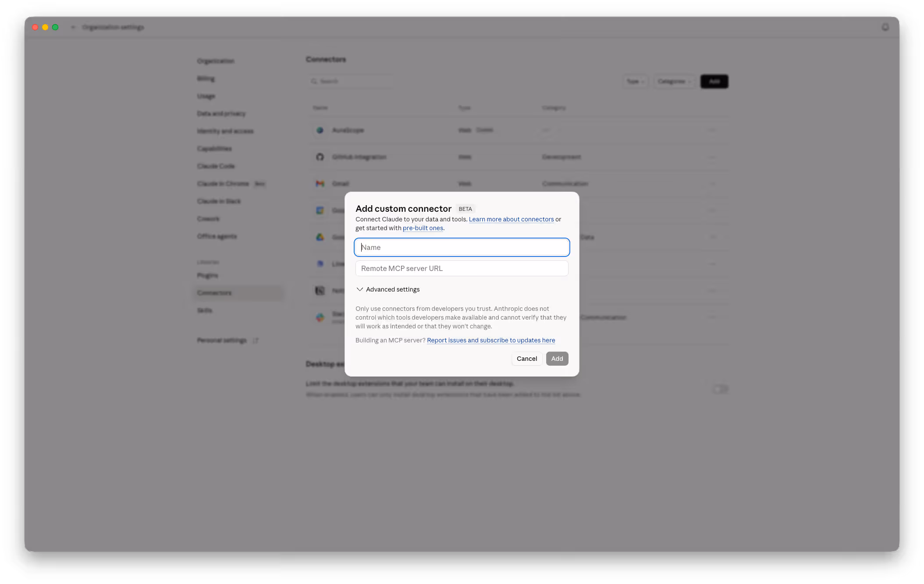Click the Name column header
This screenshot has height=584, width=924.
(320, 108)
